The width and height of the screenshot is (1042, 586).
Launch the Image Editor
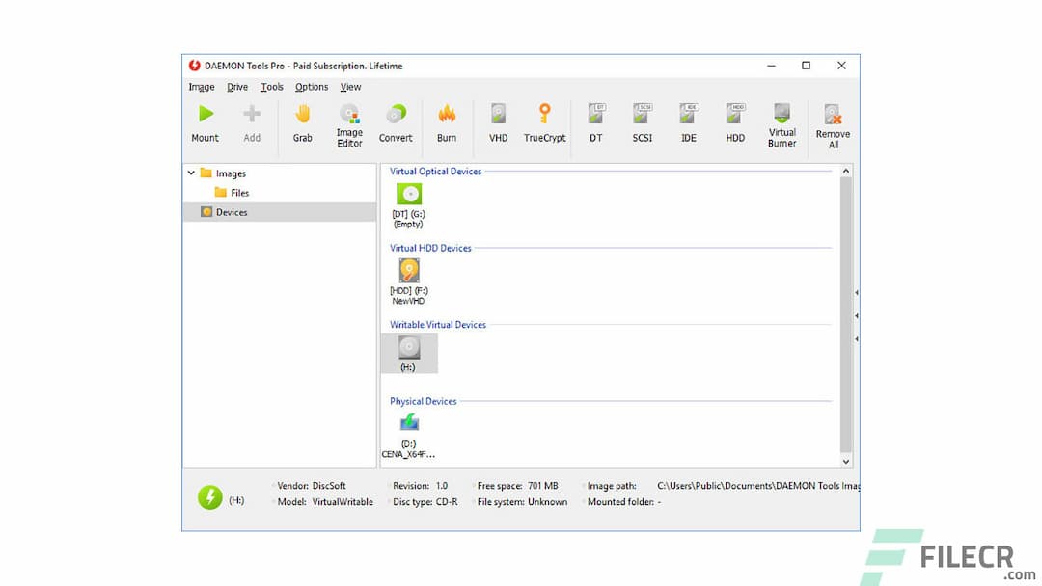click(x=349, y=122)
